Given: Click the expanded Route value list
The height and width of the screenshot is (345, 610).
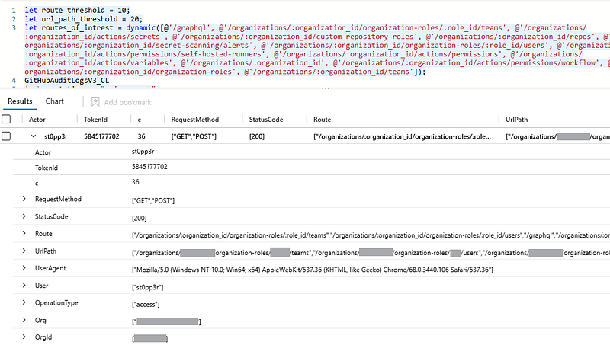Looking at the screenshot, I should tap(371, 235).
